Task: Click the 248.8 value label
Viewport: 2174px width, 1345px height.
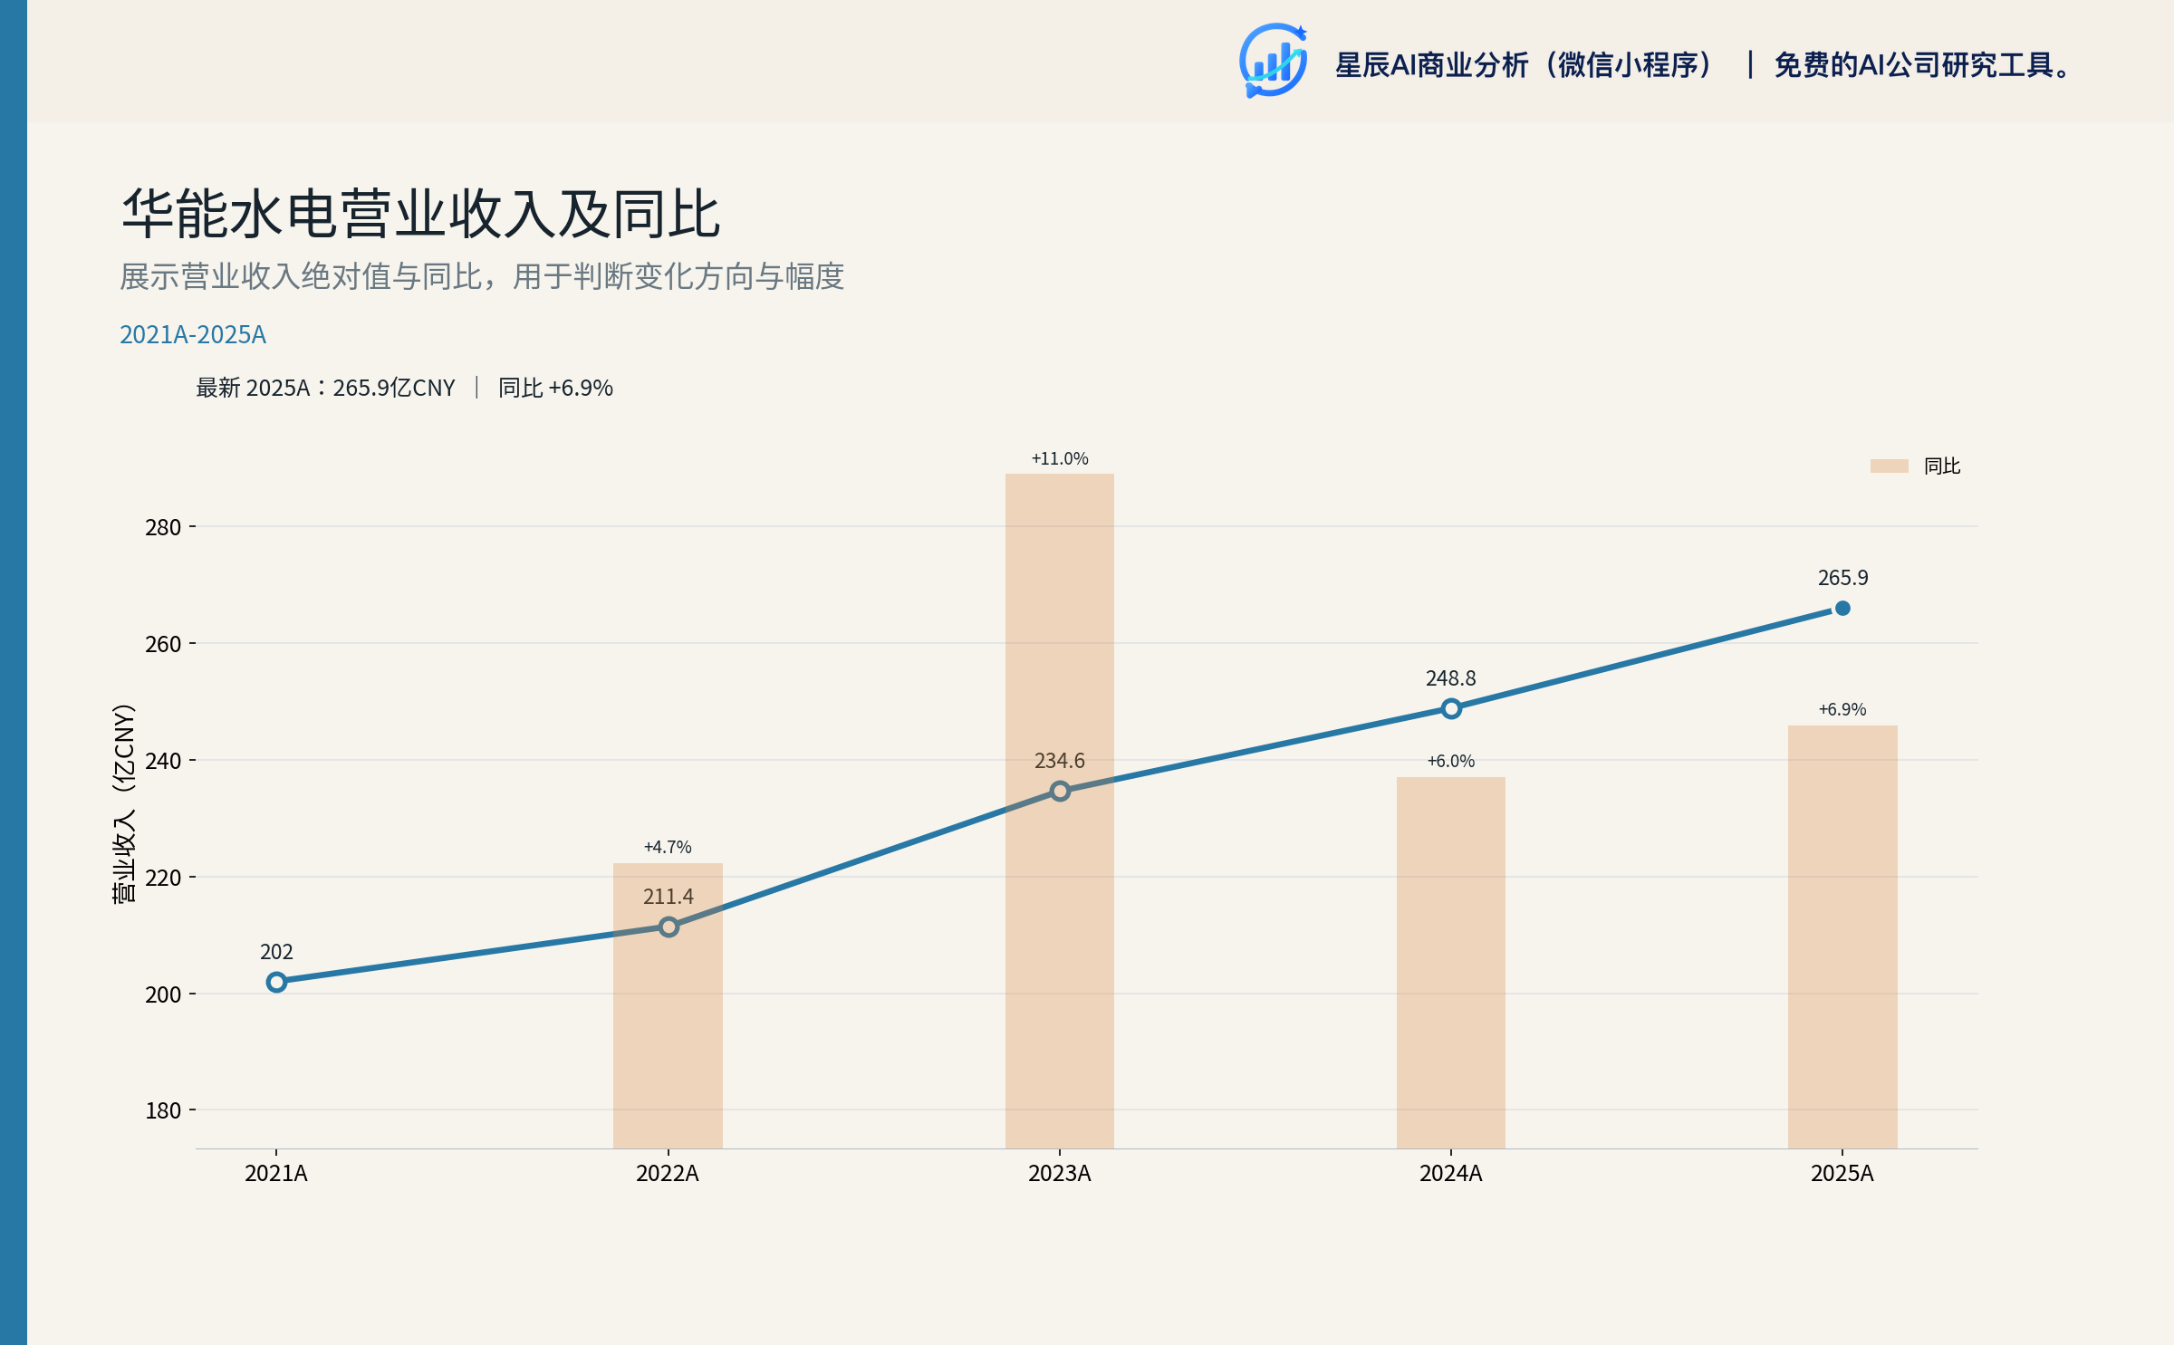Action: click(x=1451, y=678)
